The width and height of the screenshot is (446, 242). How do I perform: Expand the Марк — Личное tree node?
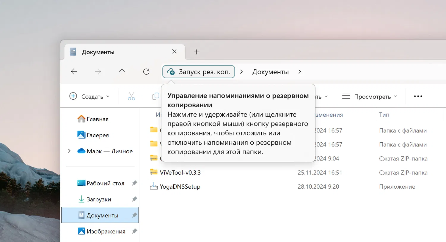coord(69,151)
